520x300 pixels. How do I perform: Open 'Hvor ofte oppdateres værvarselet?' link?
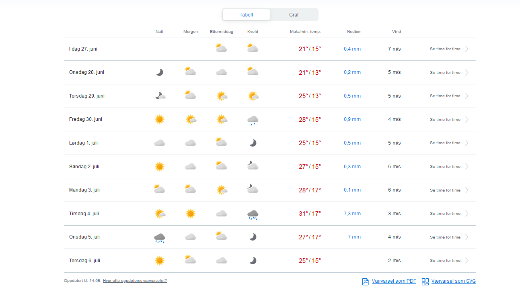135,281
